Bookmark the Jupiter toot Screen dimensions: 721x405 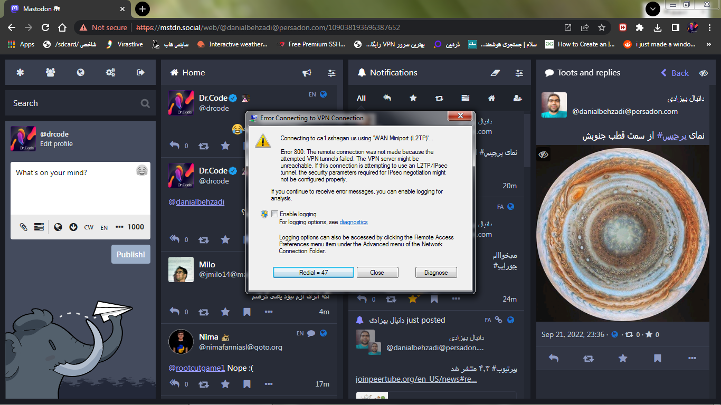pos(657,359)
